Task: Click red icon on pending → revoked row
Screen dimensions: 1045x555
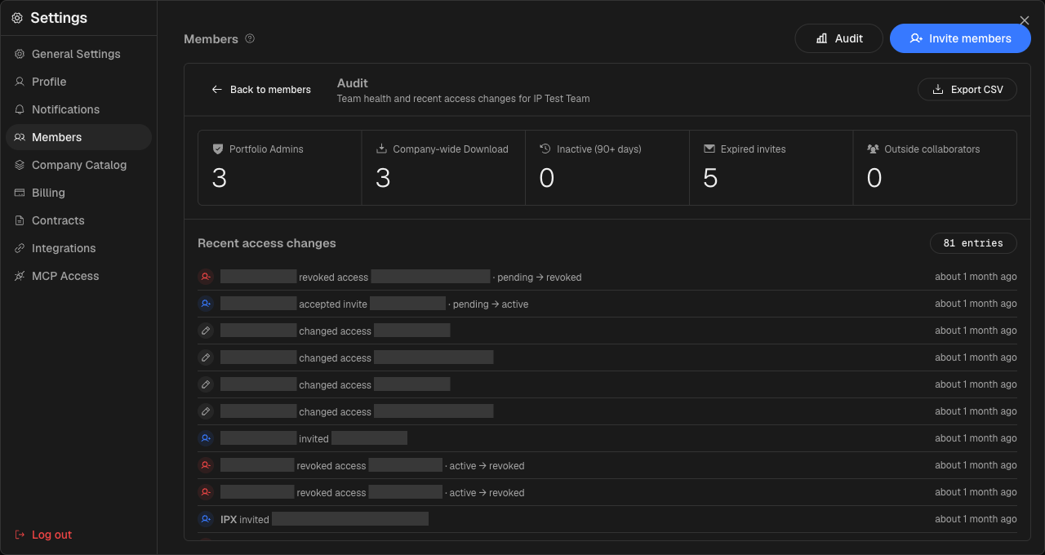Action: point(206,277)
